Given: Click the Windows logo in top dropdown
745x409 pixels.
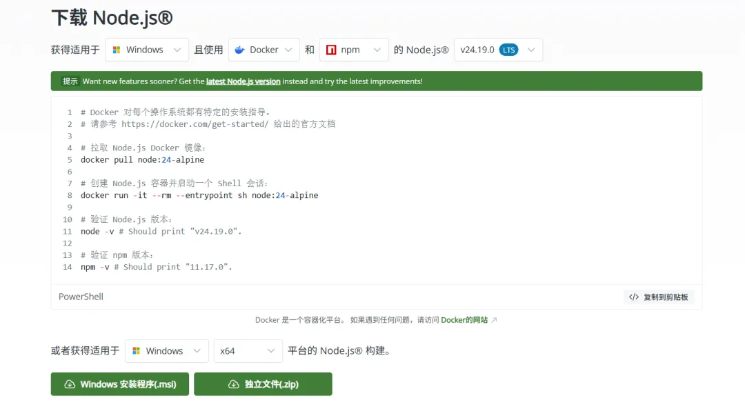Looking at the screenshot, I should pyautogui.click(x=117, y=50).
